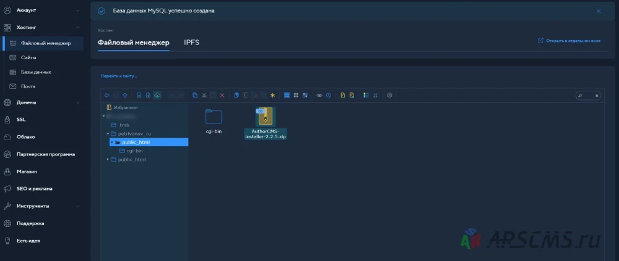The height and width of the screenshot is (261, 619).
Task: Expand the Домены sidebar section chevron
Action: [78, 102]
